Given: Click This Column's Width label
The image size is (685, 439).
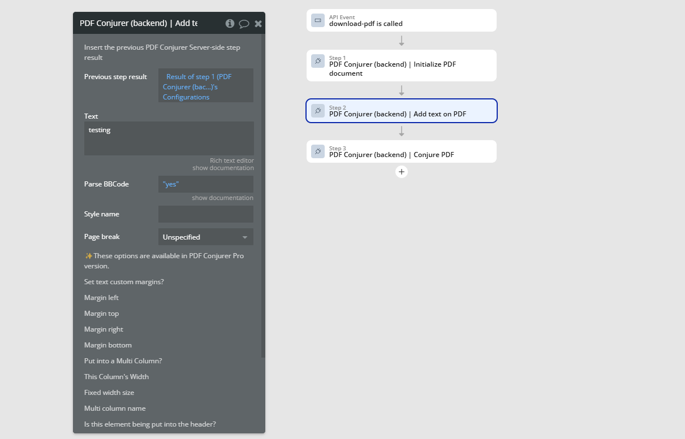Looking at the screenshot, I should tap(117, 377).
